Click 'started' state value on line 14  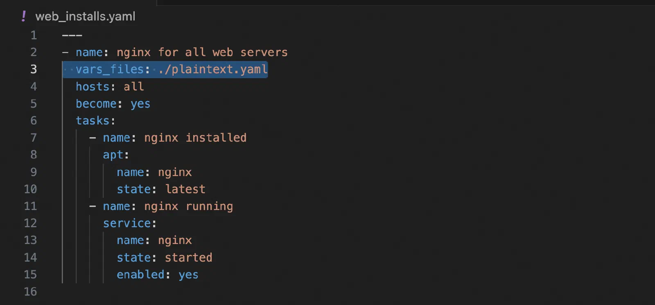pyautogui.click(x=188, y=258)
